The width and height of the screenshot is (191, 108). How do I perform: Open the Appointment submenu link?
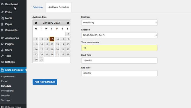tap(8, 76)
